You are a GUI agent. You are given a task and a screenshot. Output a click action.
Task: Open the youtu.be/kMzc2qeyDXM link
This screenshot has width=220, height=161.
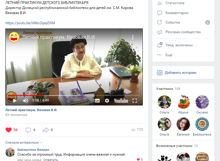(30, 23)
